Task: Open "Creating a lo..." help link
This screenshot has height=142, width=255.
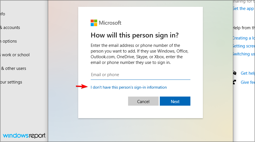Action: 244,38
